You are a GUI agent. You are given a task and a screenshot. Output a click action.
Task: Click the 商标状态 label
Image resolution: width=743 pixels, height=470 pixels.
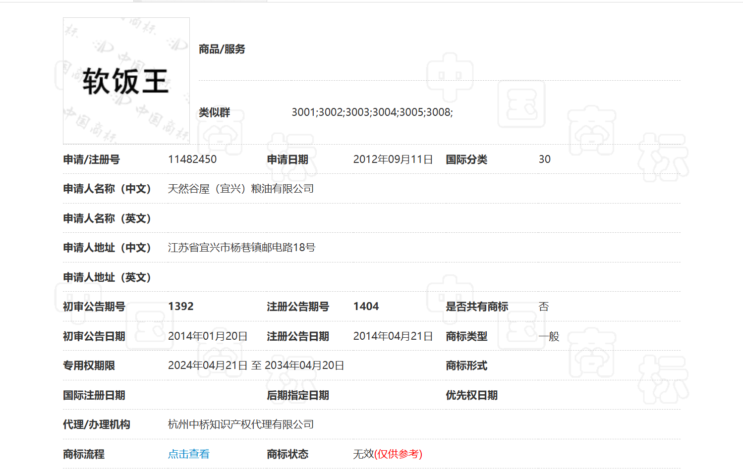coord(287,454)
